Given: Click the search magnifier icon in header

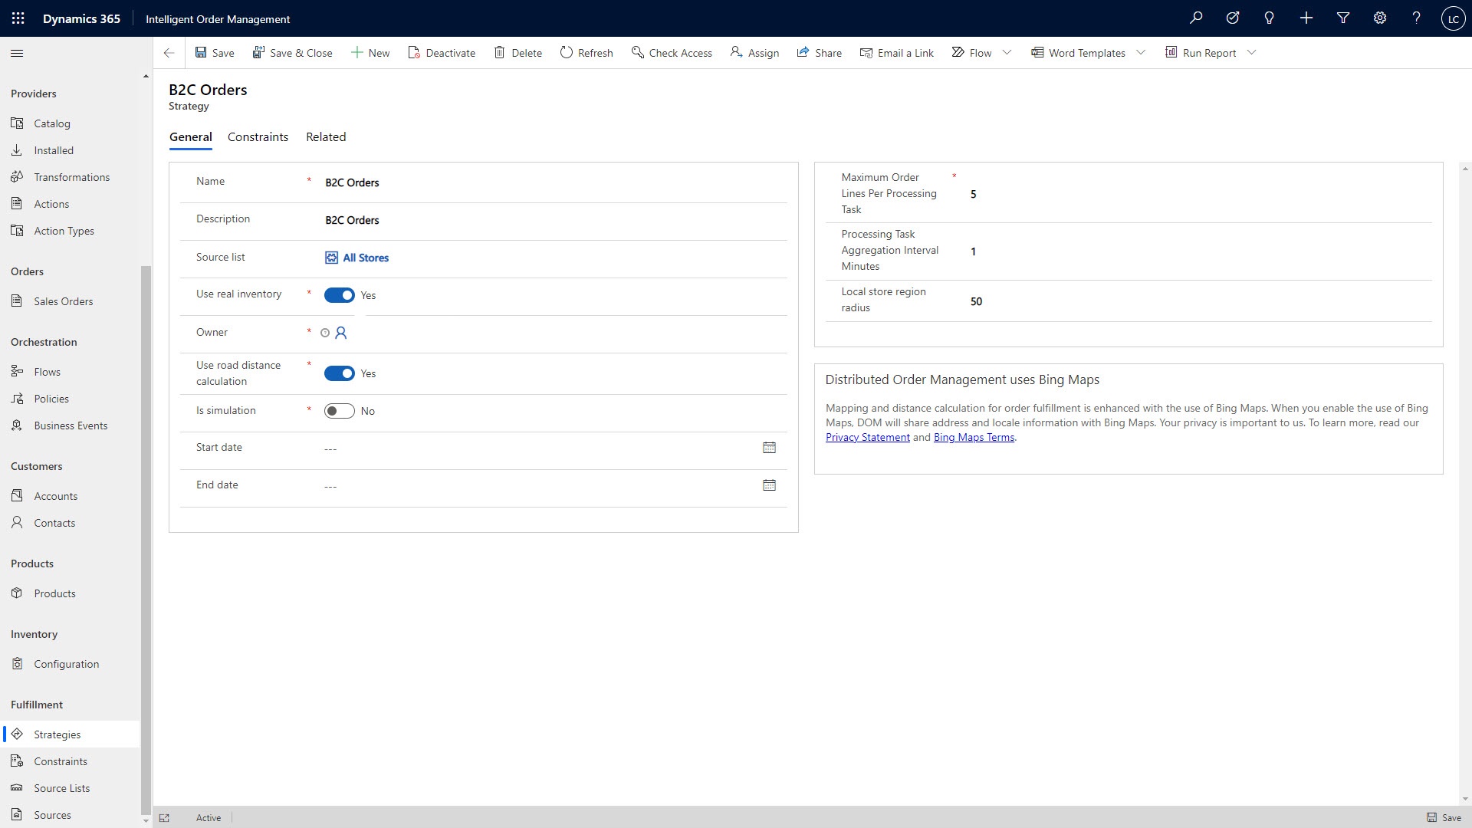Looking at the screenshot, I should click(x=1196, y=18).
